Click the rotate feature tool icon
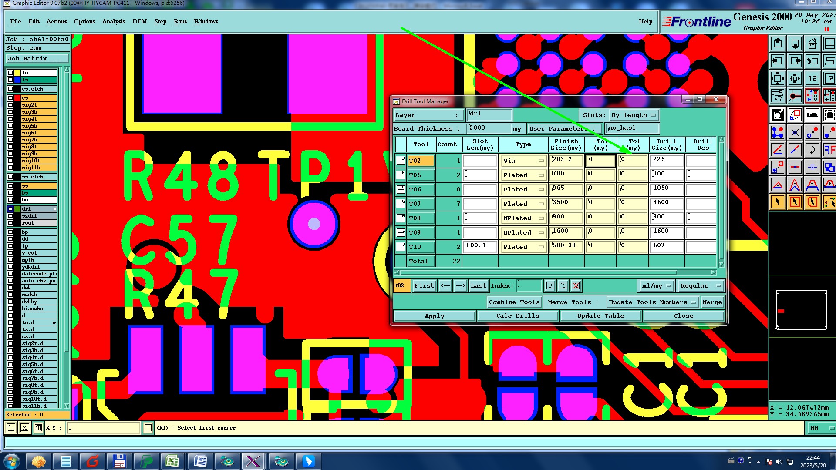Image resolution: width=836 pixels, height=470 pixels. (812, 150)
